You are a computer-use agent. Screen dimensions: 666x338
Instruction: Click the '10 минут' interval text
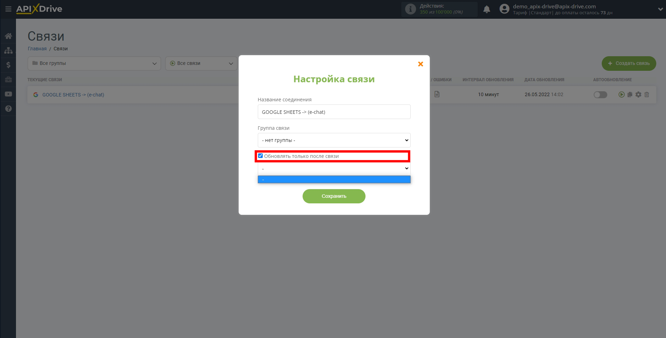point(488,94)
